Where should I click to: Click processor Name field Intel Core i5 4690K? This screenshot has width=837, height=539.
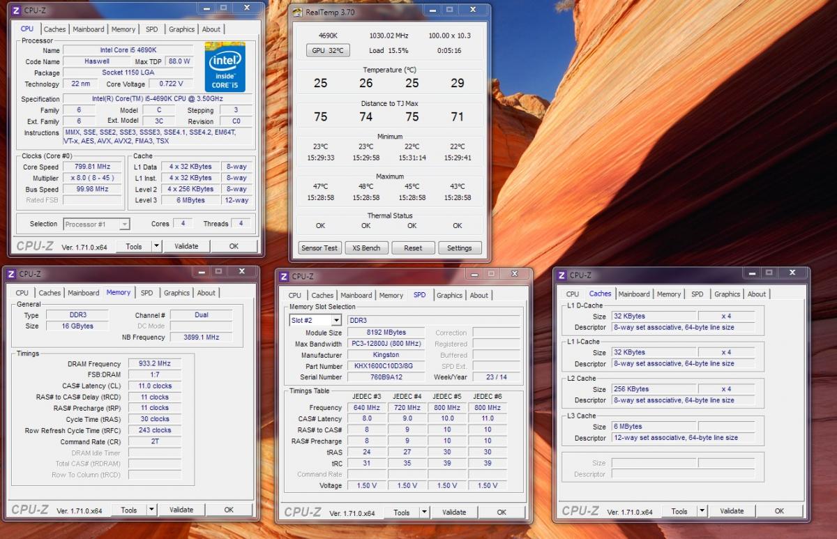(128, 50)
